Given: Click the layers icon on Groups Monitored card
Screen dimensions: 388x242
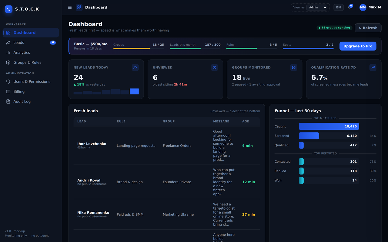Looking at the screenshot, I should [x=294, y=67].
